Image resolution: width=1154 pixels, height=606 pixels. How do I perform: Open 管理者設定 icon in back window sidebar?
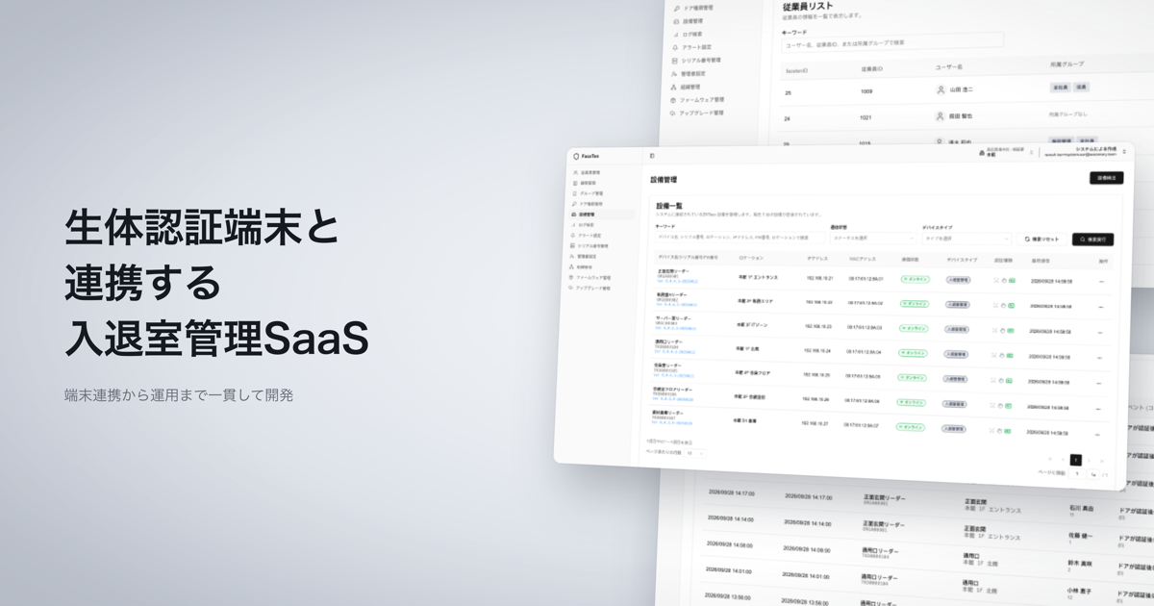[x=674, y=73]
